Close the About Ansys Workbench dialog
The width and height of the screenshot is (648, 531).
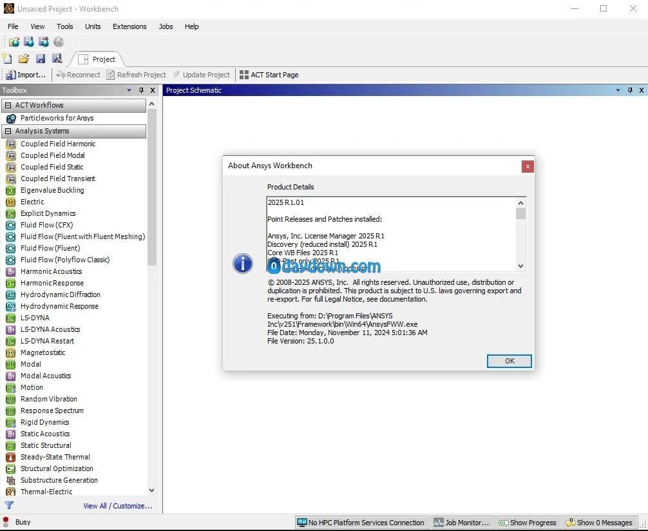pyautogui.click(x=528, y=167)
